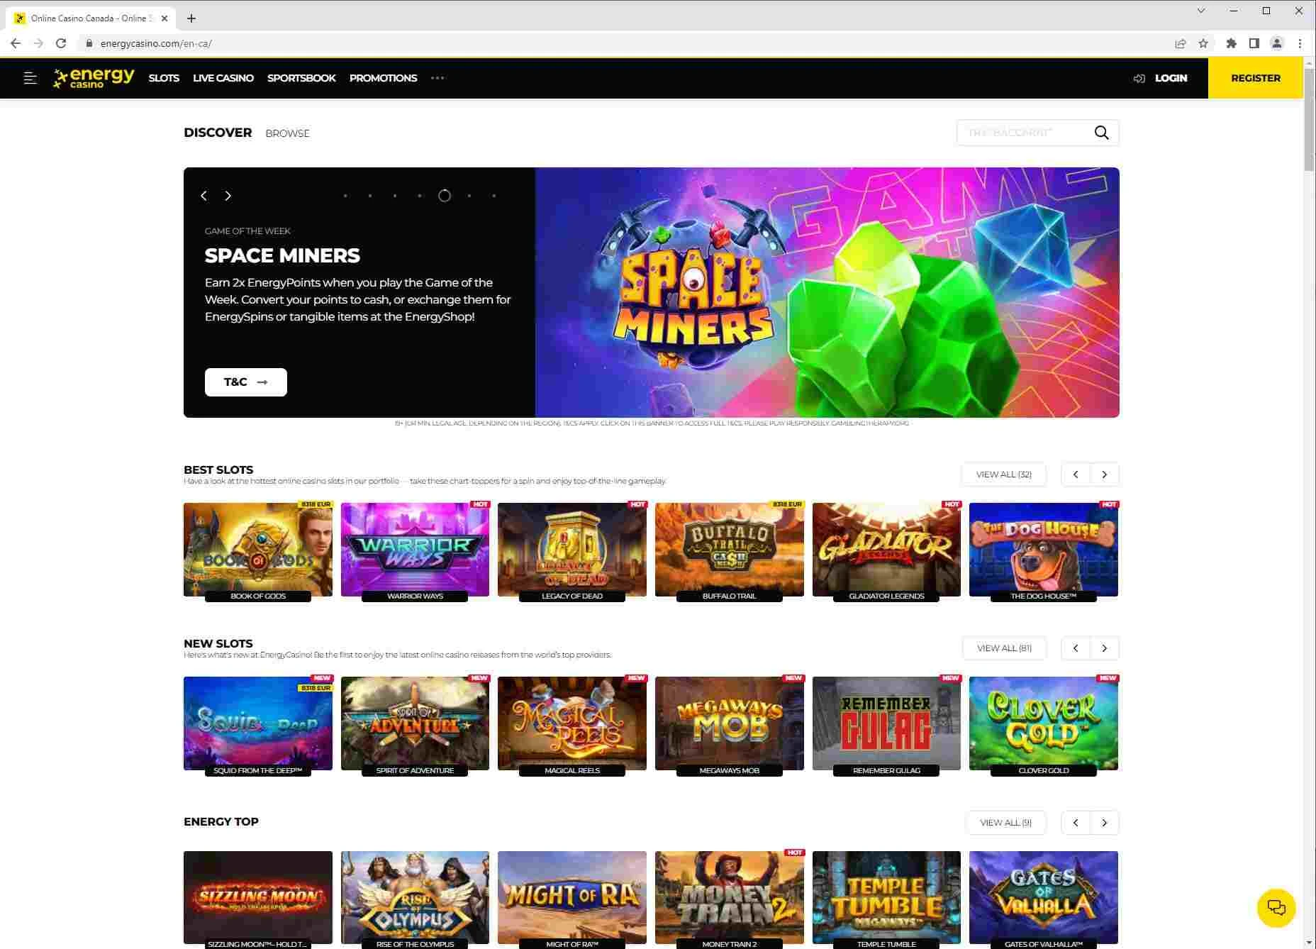Open Chrome profile avatar

point(1277,43)
